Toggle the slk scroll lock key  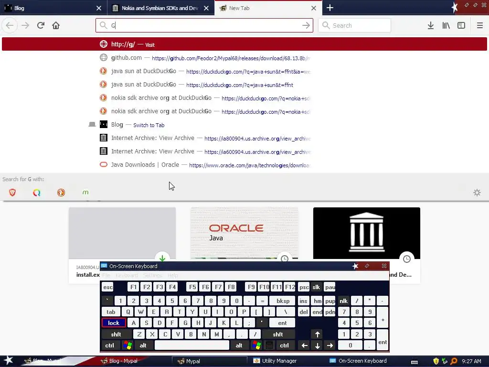click(x=316, y=287)
